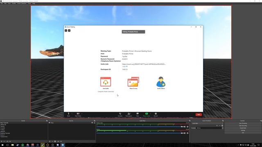
Task: Open the Profile menu in OBS
Action: point(14,3)
